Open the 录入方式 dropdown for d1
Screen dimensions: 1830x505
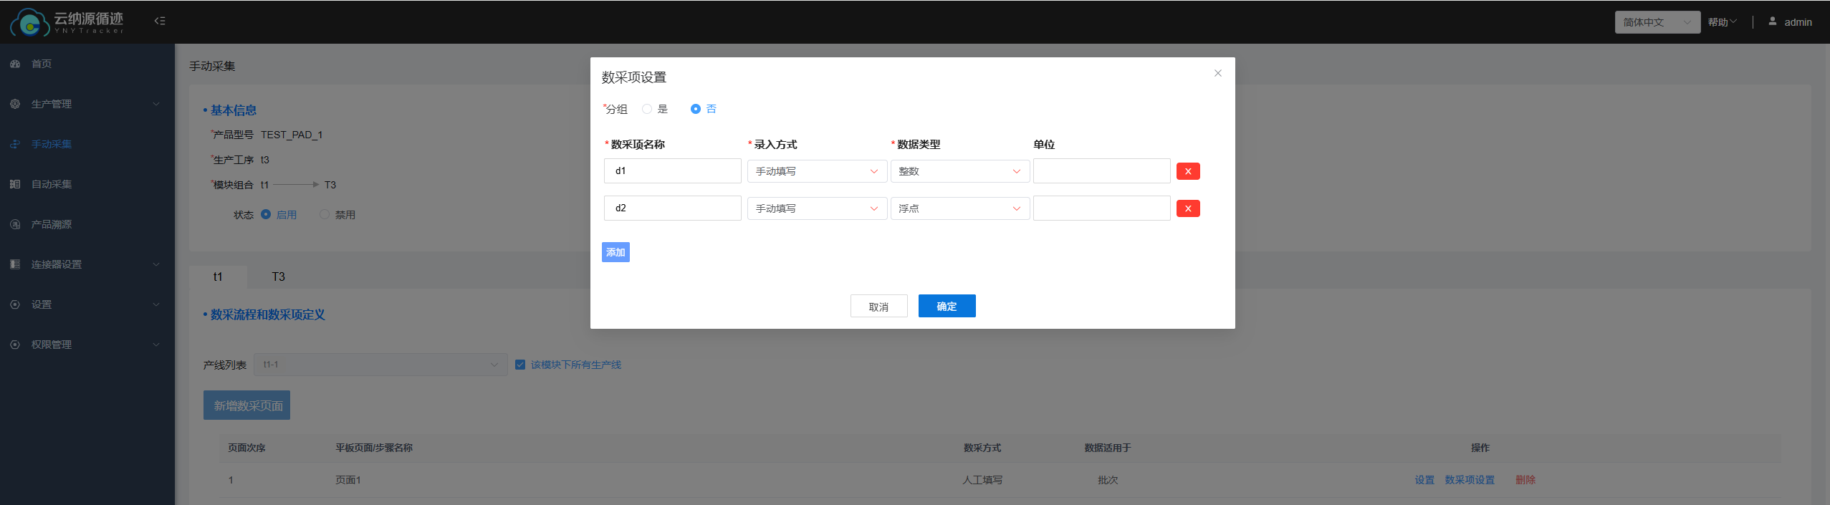click(x=816, y=171)
